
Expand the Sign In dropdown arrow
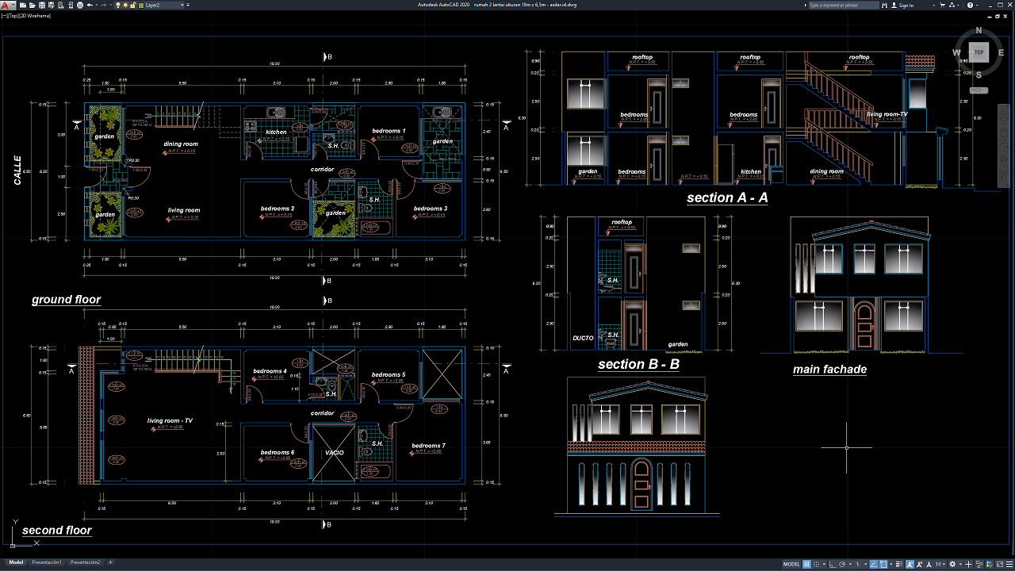coord(934,5)
